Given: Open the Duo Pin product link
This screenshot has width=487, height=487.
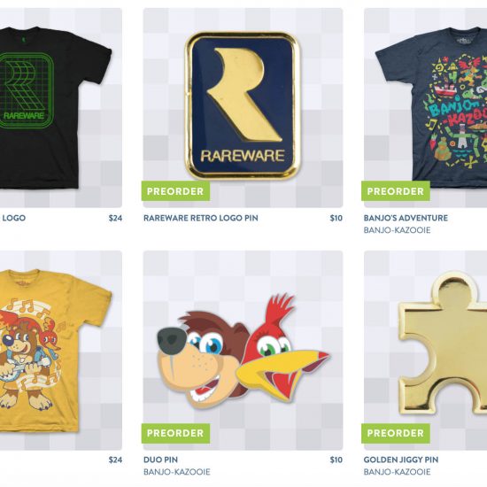Looking at the screenshot, I should (x=160, y=460).
